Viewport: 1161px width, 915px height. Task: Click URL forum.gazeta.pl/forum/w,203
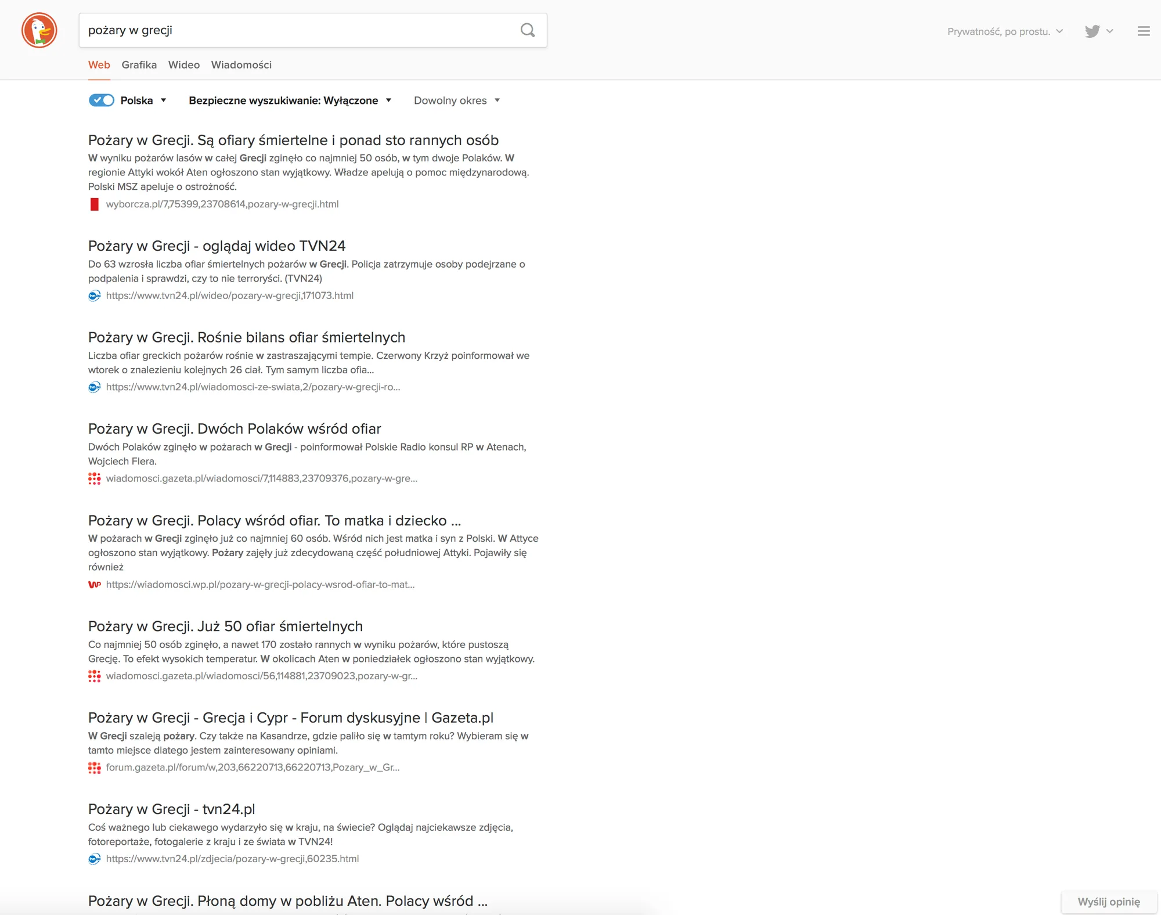(253, 768)
